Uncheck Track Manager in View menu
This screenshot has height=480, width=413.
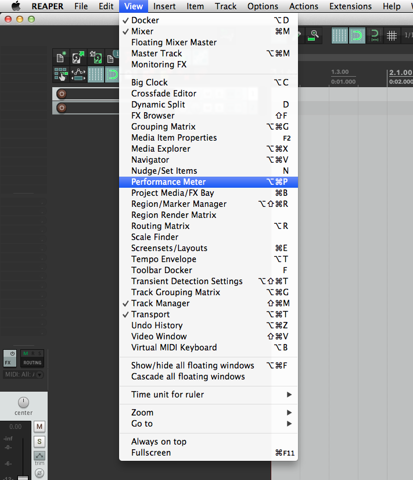(209, 303)
